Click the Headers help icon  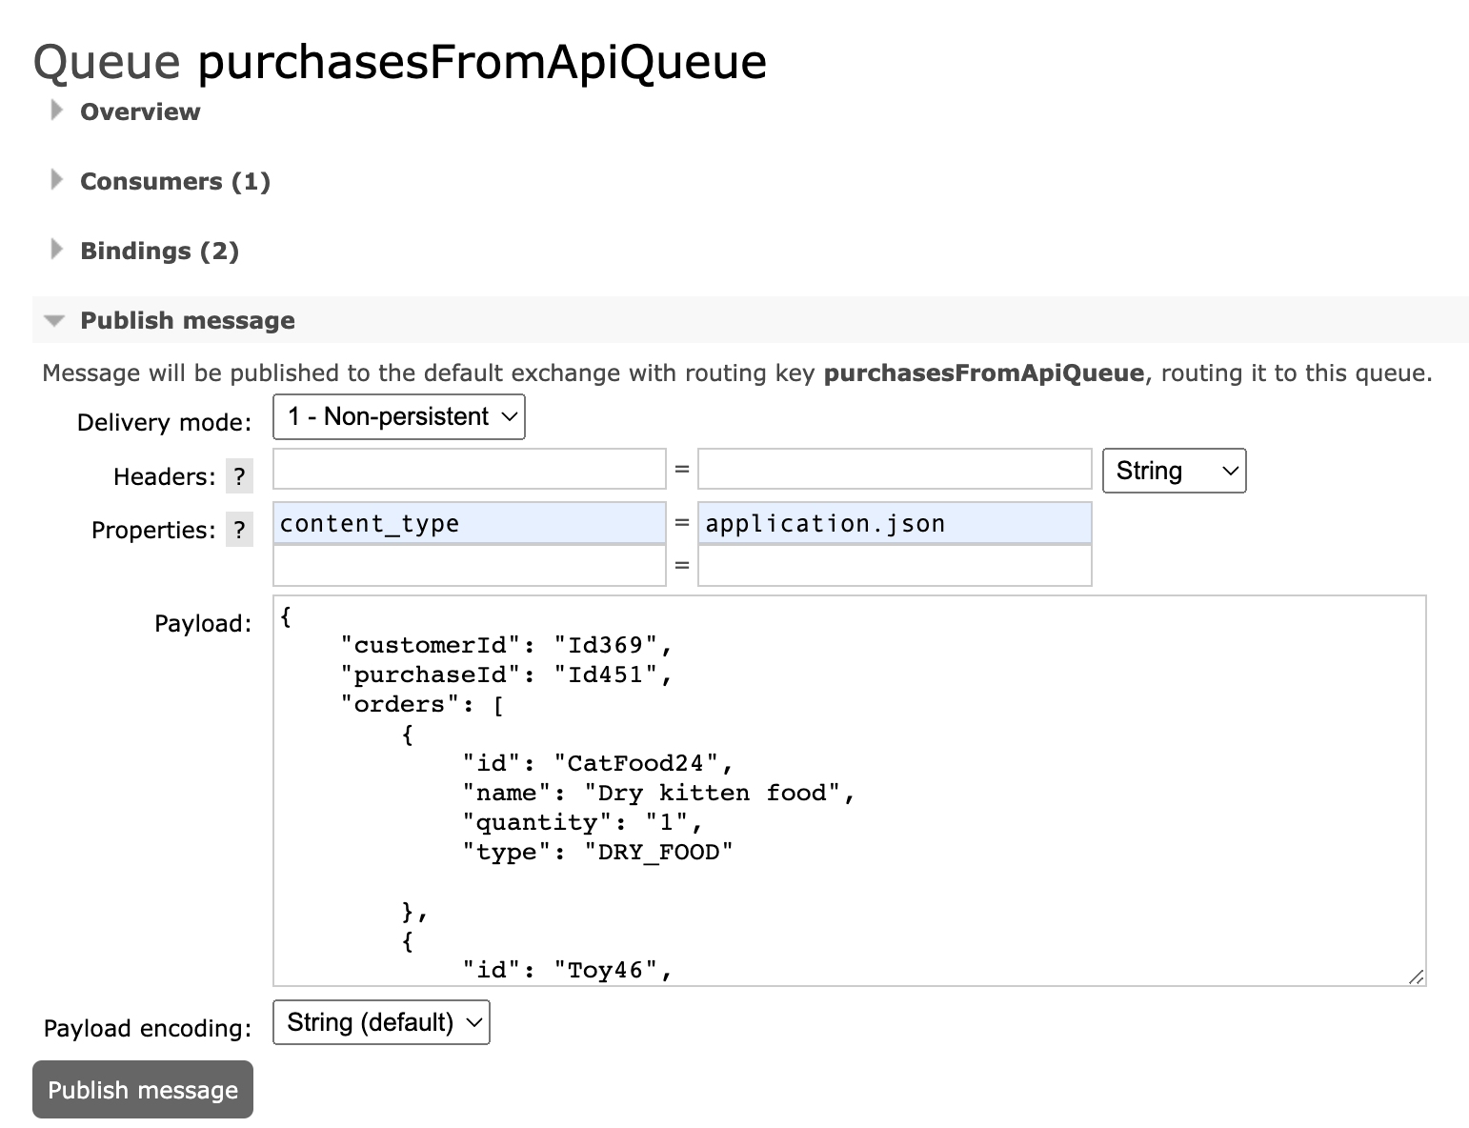[x=240, y=476]
